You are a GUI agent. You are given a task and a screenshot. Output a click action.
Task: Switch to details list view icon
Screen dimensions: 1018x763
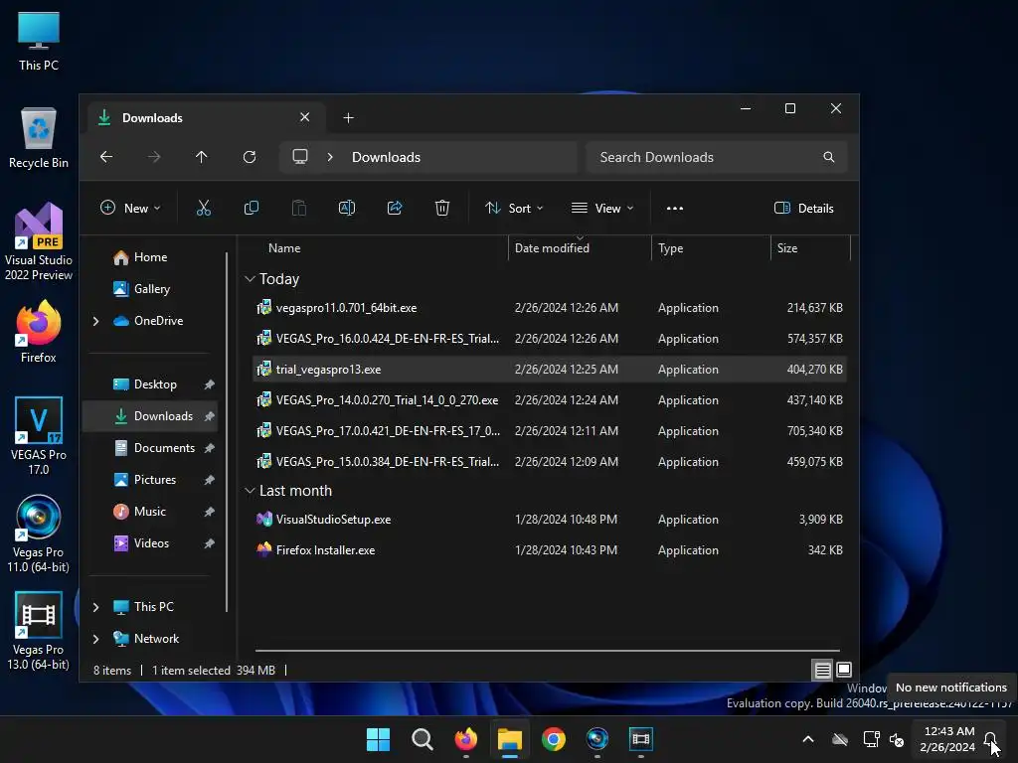point(822,670)
